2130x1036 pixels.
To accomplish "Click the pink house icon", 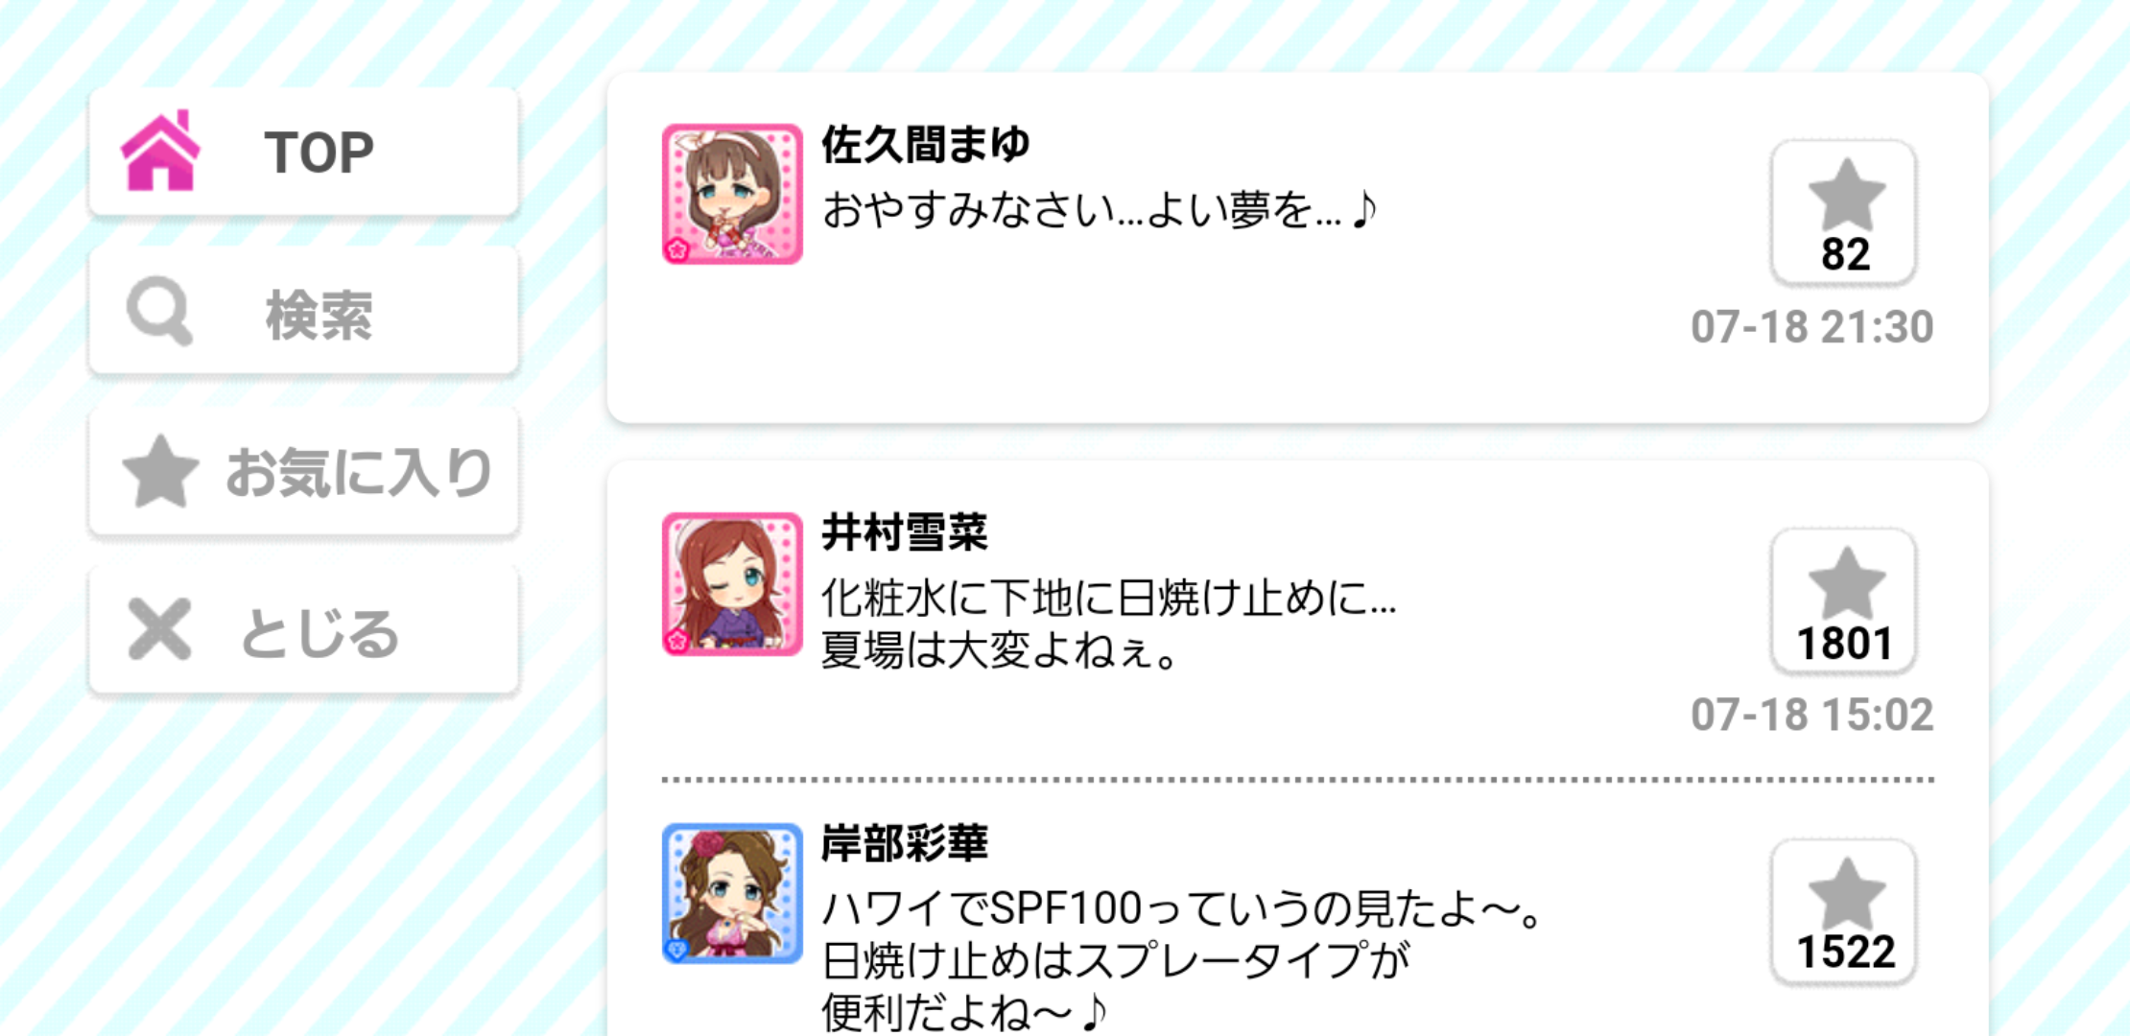I will coord(160,151).
